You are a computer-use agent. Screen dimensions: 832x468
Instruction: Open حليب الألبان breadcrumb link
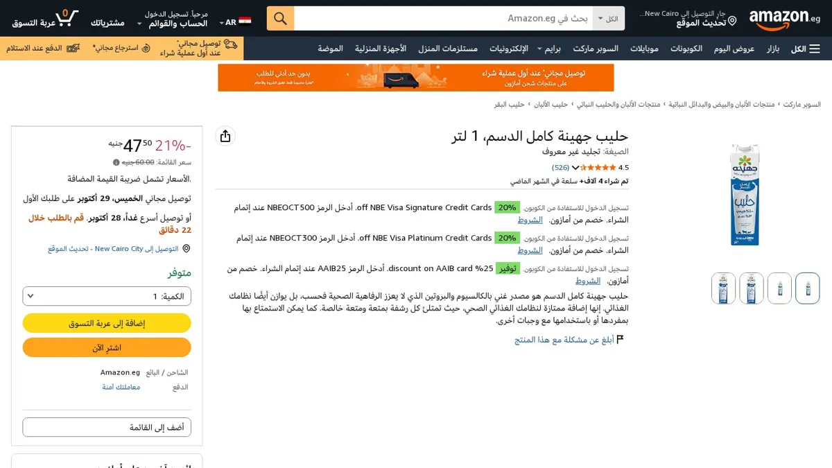tap(551, 104)
